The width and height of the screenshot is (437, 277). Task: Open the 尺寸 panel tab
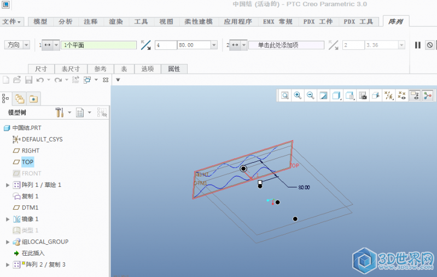(41, 69)
